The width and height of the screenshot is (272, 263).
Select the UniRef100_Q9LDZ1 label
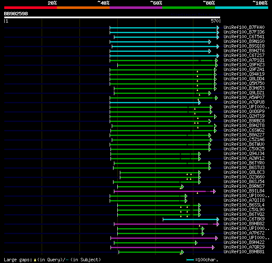(x=244, y=93)
